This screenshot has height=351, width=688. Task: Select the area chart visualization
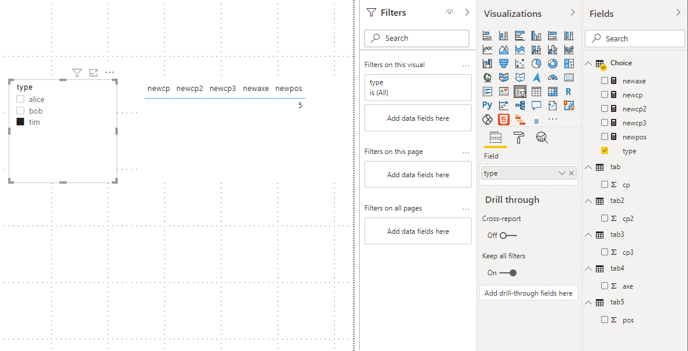point(504,50)
